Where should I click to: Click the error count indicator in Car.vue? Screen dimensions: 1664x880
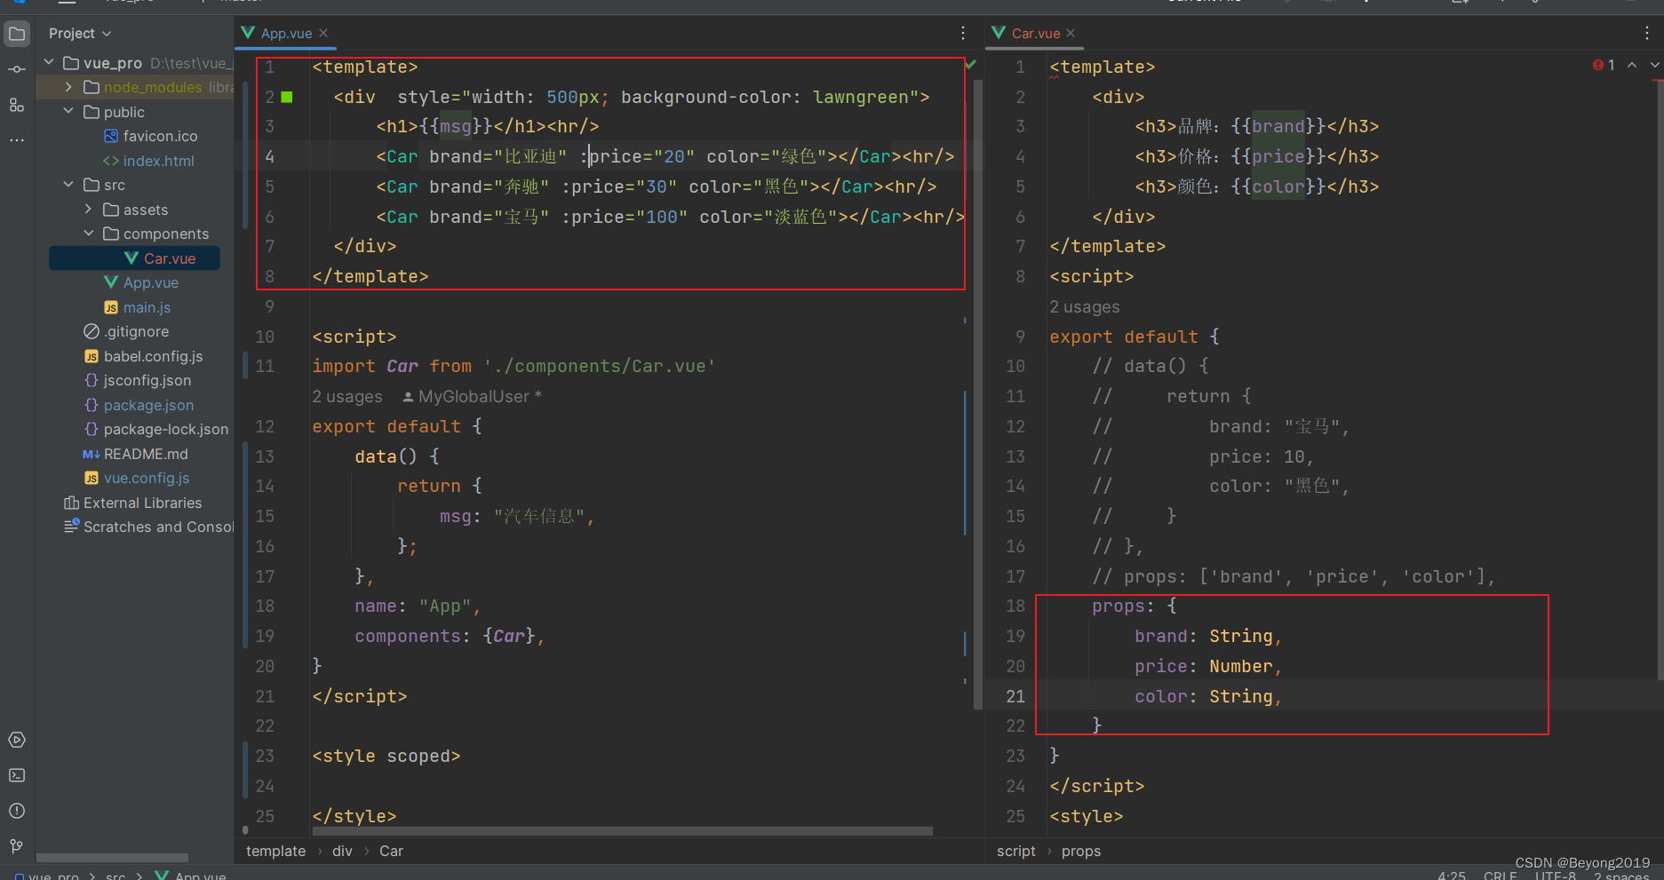tap(1604, 65)
